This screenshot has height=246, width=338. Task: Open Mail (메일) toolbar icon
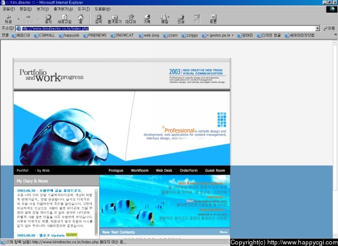tap(164, 19)
